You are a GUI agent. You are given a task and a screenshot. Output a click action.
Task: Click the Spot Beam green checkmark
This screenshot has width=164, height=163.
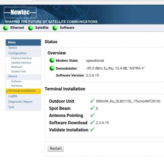pyautogui.click(x=92, y=108)
